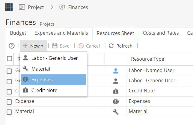The height and width of the screenshot is (125, 193).
Task: Click the Save button label
Action: (x=64, y=46)
